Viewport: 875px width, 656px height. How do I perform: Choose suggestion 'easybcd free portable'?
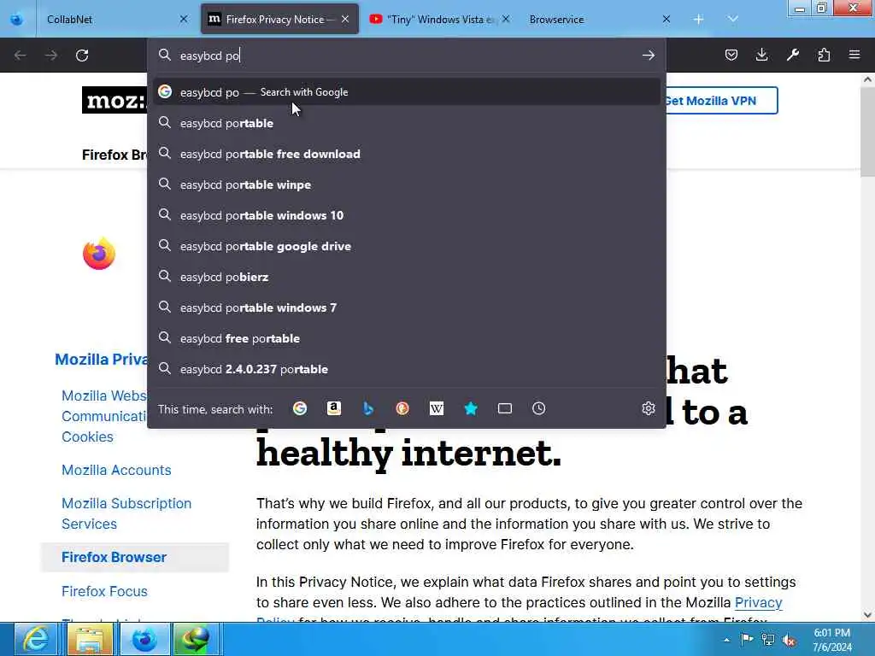(x=407, y=338)
